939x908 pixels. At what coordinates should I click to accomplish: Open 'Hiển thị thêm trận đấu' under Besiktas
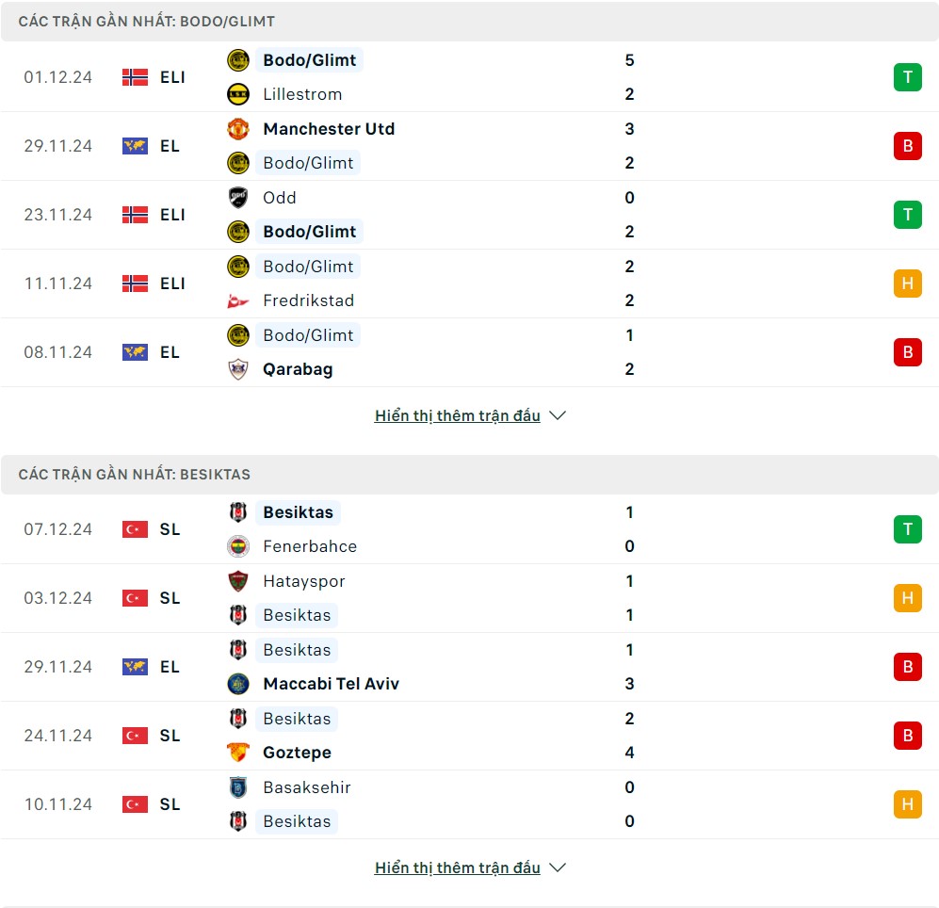point(458,867)
